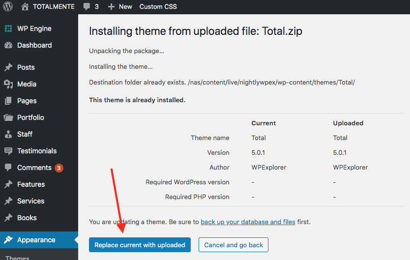410x260 pixels.
Task: Open Custom CSS in the admin bar
Action: [x=158, y=6]
